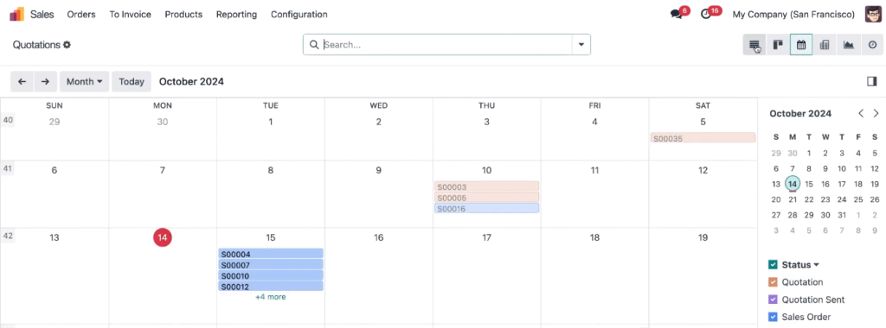The width and height of the screenshot is (886, 328).
Task: Show the +4 more link on October 15
Action: (x=271, y=297)
